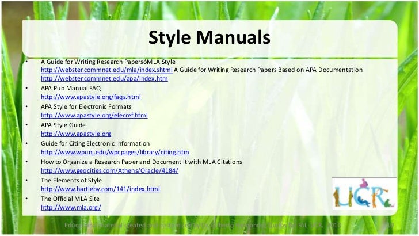
Task: Click 'The Elements of Style' text
Action: [71, 180]
